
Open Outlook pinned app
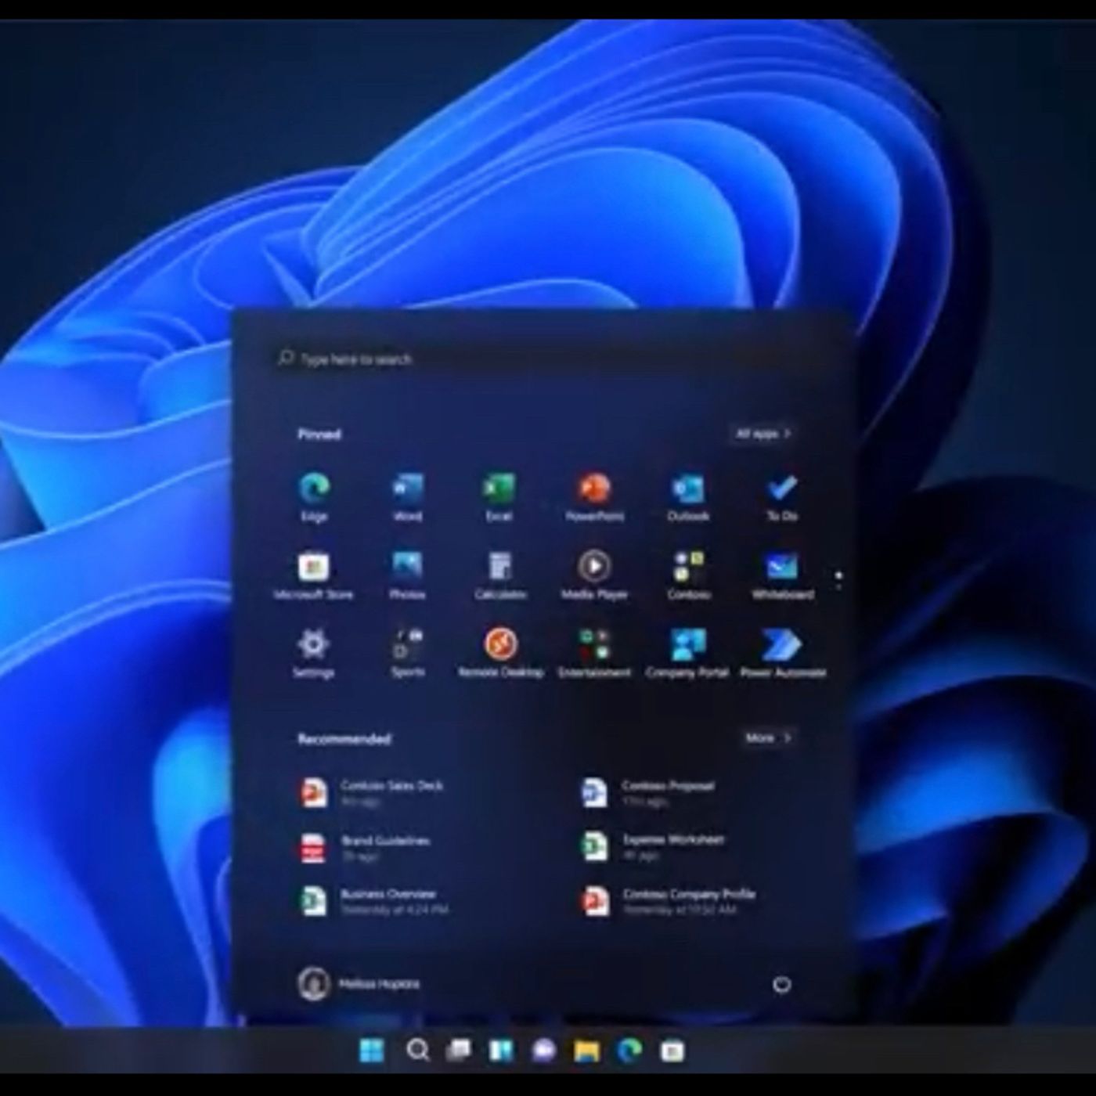click(688, 496)
